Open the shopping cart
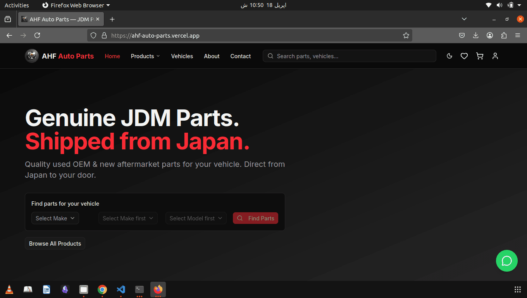527x298 pixels. point(480,56)
